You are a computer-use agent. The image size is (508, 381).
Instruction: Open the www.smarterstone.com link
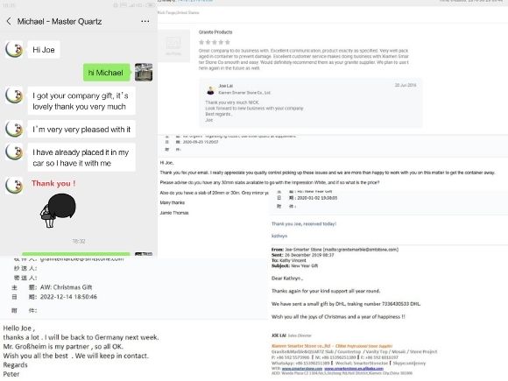(301, 369)
